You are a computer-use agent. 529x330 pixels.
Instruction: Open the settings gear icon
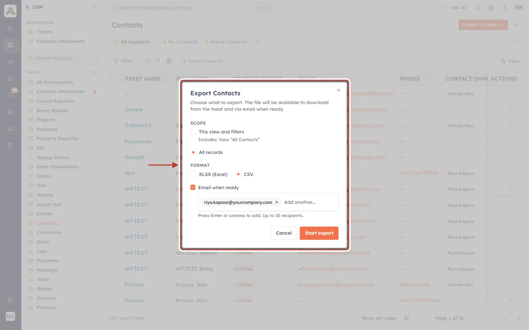click(x=10, y=300)
